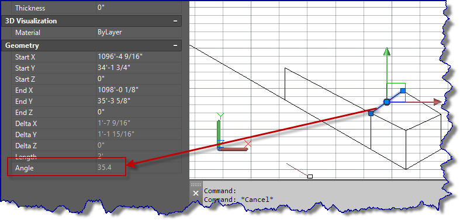
Task: Collapse the 3D Visualization section
Action: point(175,21)
